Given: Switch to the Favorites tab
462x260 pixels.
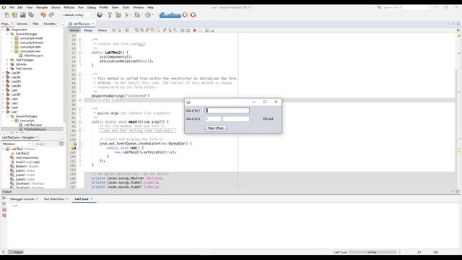Looking at the screenshot, I should (x=50, y=24).
